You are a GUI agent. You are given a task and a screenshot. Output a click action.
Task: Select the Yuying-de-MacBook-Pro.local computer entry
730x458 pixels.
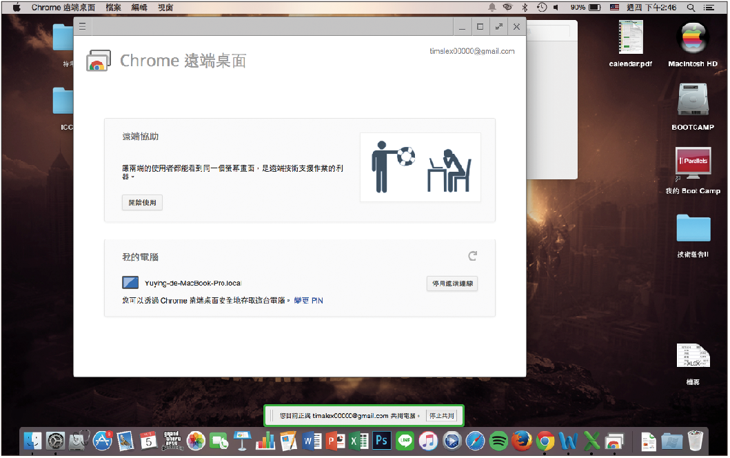pyautogui.click(x=193, y=283)
